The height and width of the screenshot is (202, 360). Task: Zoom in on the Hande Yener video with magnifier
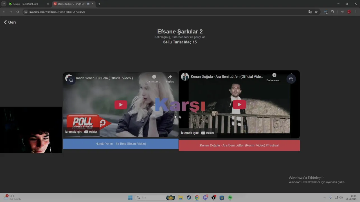(x=71, y=80)
